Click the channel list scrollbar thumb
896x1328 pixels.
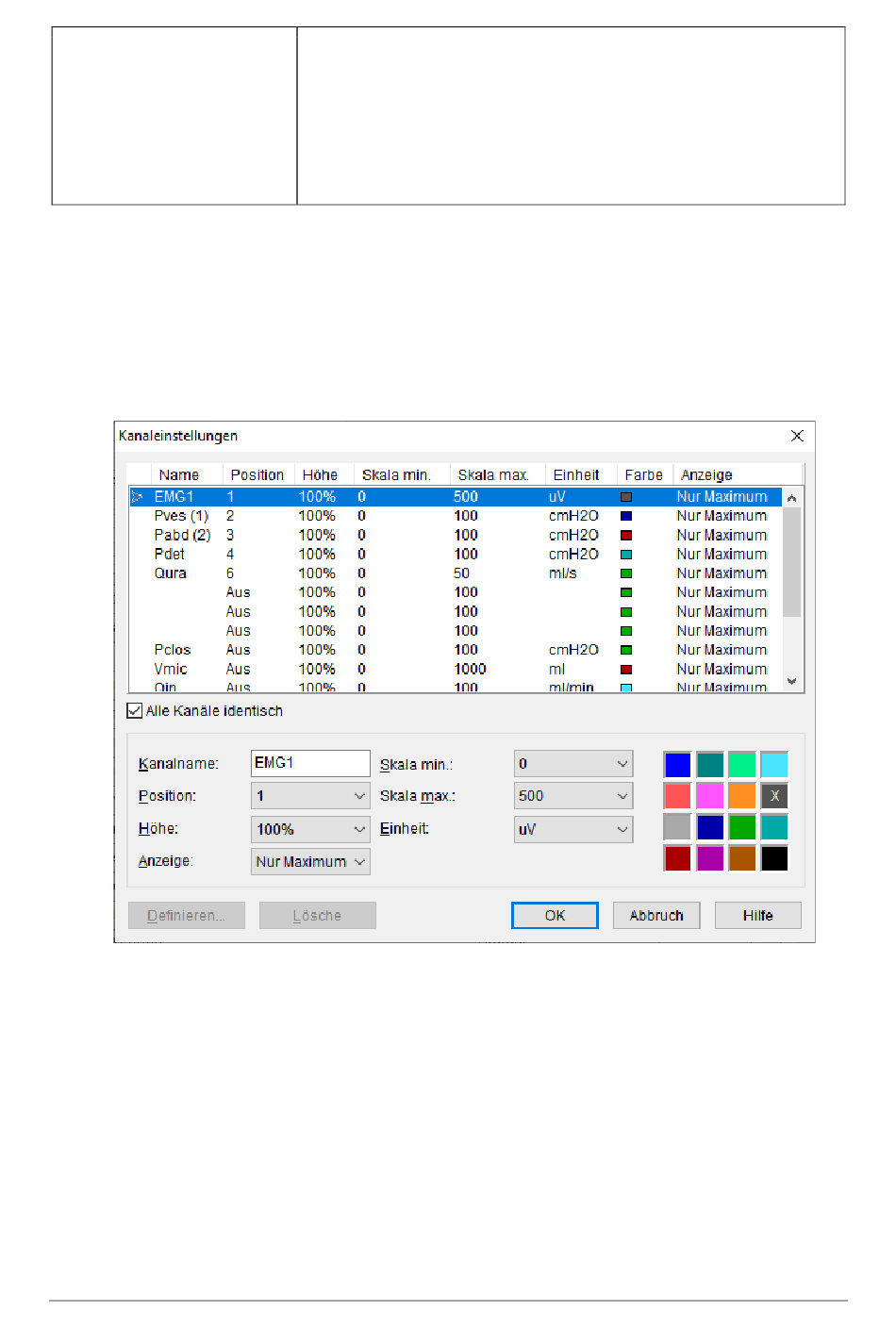click(x=792, y=562)
